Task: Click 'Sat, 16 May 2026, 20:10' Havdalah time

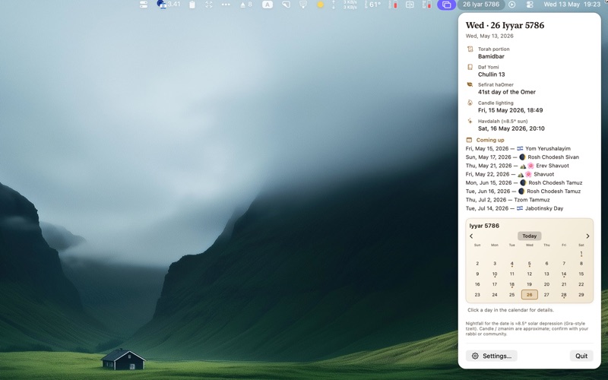Action: point(511,128)
